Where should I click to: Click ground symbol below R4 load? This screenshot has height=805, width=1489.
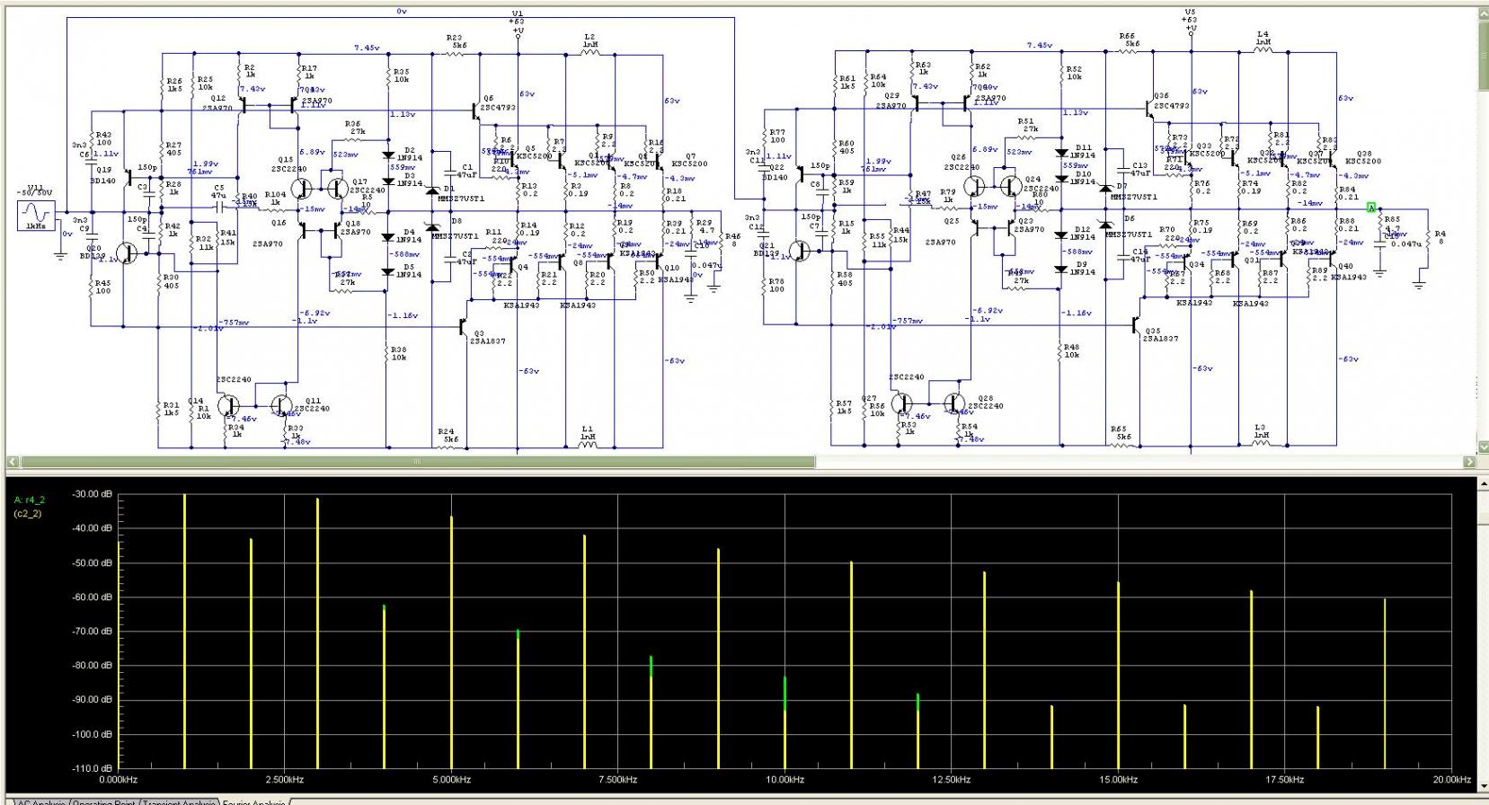coord(1418,284)
